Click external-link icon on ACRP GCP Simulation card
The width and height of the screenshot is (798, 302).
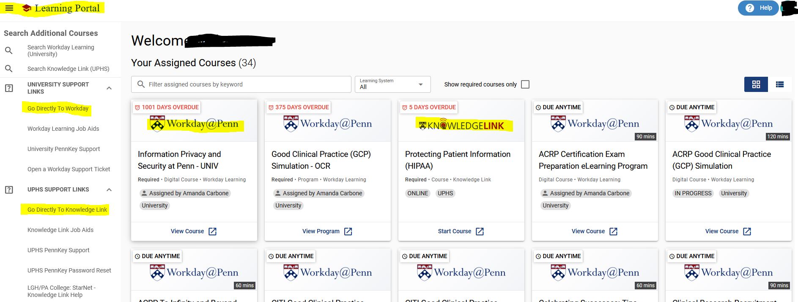pos(747,232)
